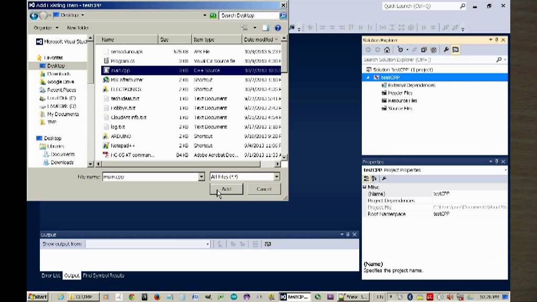Screen dimensions: 537x302
Task: Select the Program.cs file
Action: tap(123, 61)
